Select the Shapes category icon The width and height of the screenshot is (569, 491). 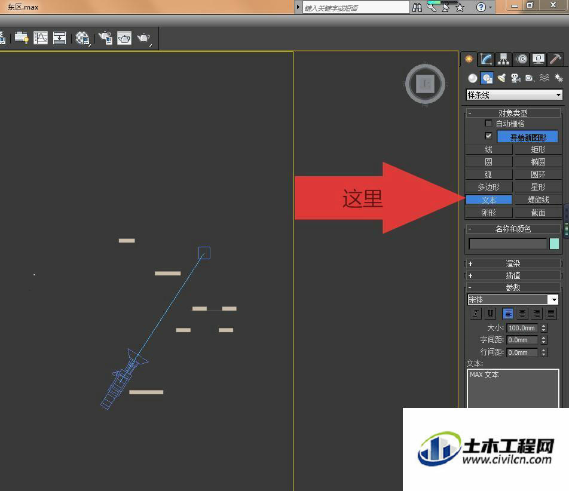(x=487, y=78)
